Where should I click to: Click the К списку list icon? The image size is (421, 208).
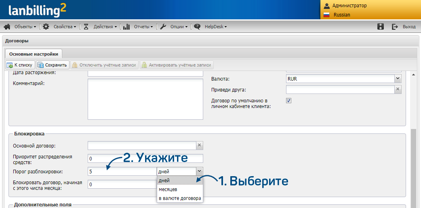(x=10, y=65)
